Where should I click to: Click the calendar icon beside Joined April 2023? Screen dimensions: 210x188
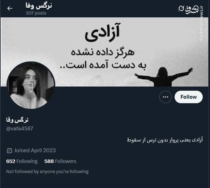click(9, 150)
